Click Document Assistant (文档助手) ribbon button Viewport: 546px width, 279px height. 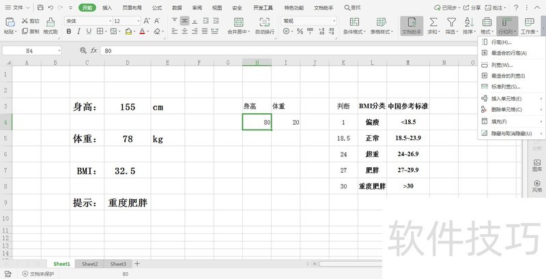point(412,26)
